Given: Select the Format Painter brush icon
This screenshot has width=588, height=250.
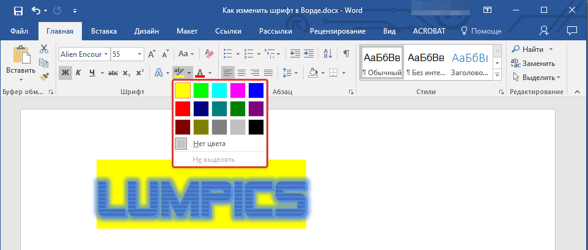Looking at the screenshot, I should pos(44,77).
